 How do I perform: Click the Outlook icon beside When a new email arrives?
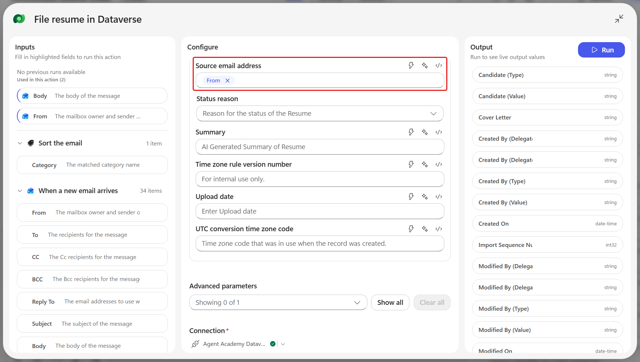coord(31,191)
